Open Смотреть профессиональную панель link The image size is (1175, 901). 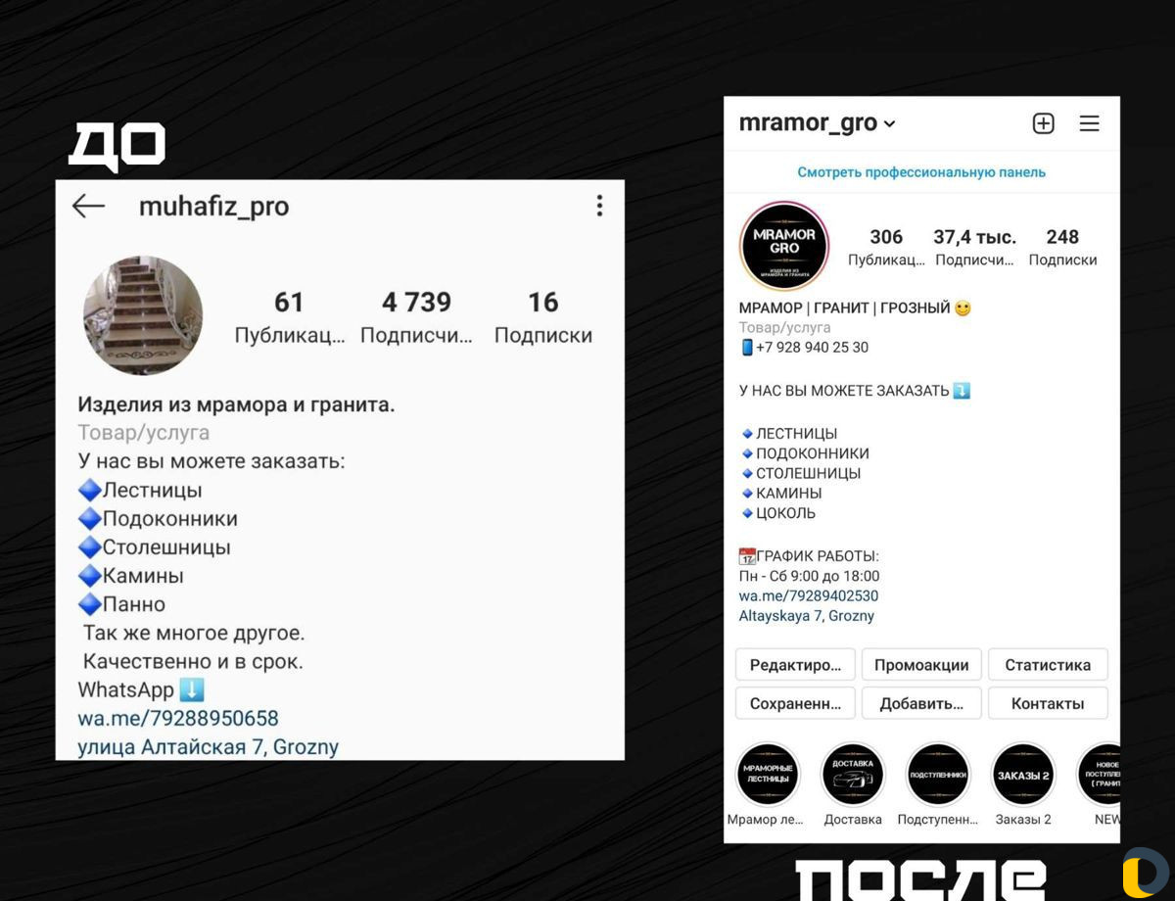921,172
